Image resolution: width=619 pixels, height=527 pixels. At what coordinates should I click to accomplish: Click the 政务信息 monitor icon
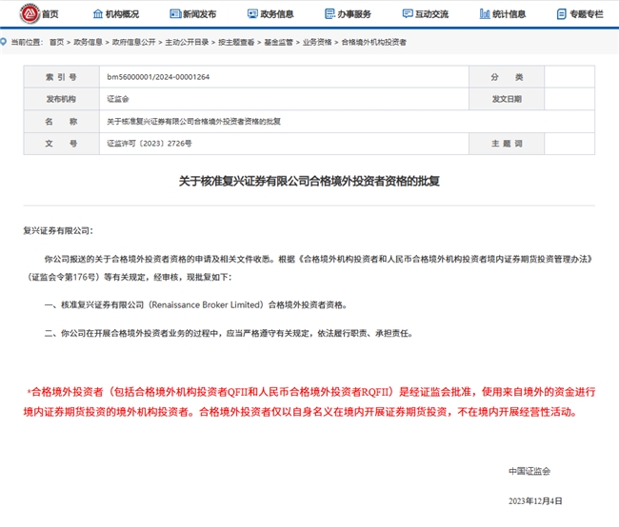point(251,14)
